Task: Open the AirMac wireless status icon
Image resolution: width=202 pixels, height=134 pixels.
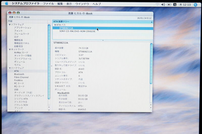Action: point(157,5)
